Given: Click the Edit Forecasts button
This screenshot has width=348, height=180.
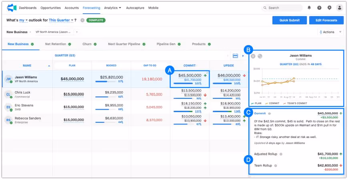Looking at the screenshot, I should tap(326, 20).
